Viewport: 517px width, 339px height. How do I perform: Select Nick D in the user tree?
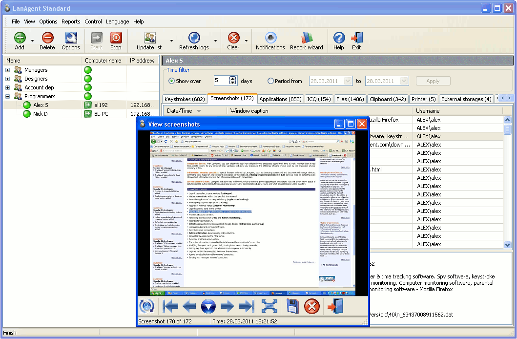pos(41,114)
